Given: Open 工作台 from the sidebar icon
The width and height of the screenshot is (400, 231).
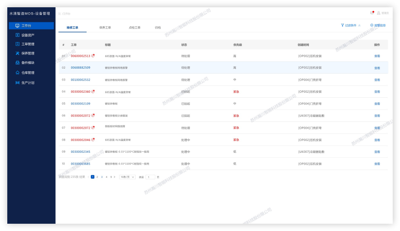Looking at the screenshot, I should (x=17, y=25).
